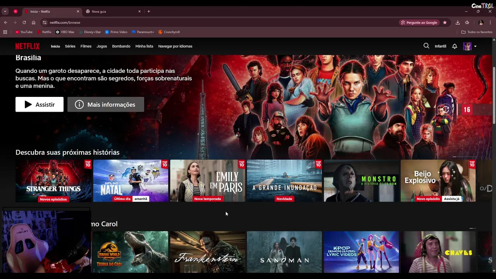Image resolution: width=496 pixels, height=279 pixels.
Task: Open the Beijo Explosivo thumbnail
Action: 438,181
